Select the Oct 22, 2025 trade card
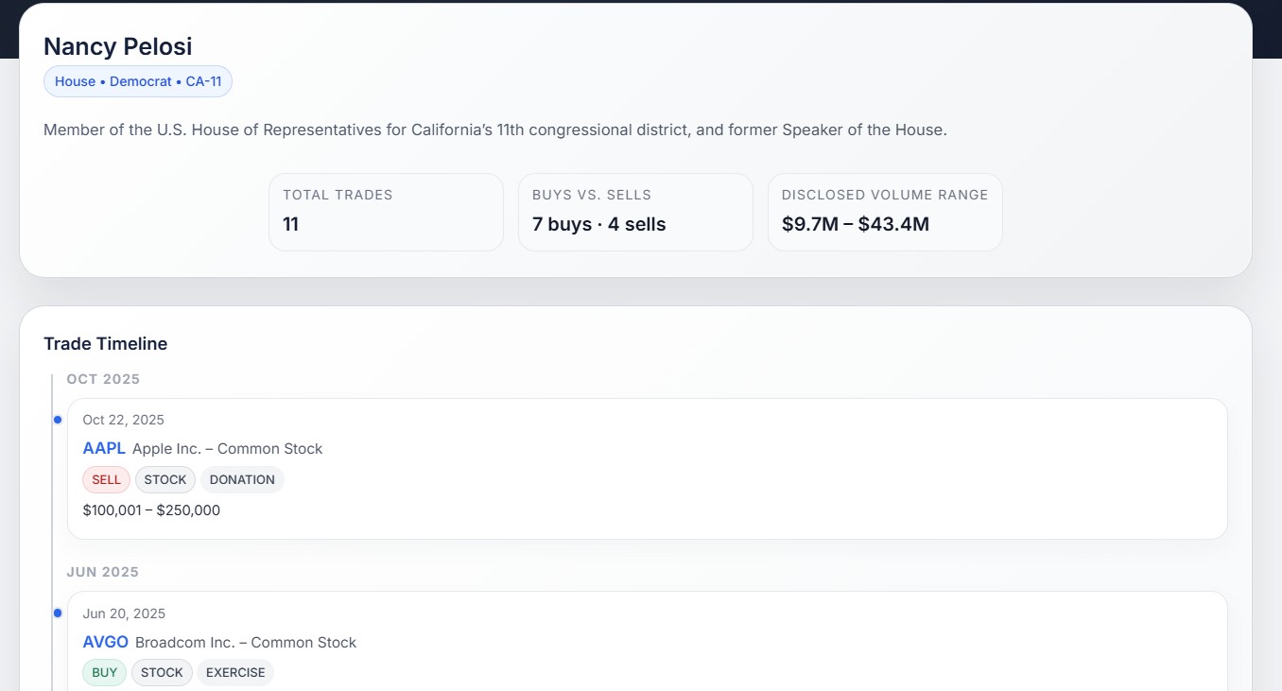The image size is (1282, 691). click(x=647, y=468)
